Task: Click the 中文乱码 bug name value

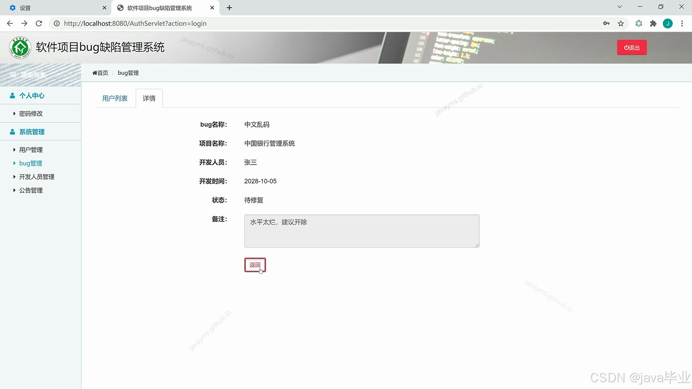Action: click(x=257, y=124)
